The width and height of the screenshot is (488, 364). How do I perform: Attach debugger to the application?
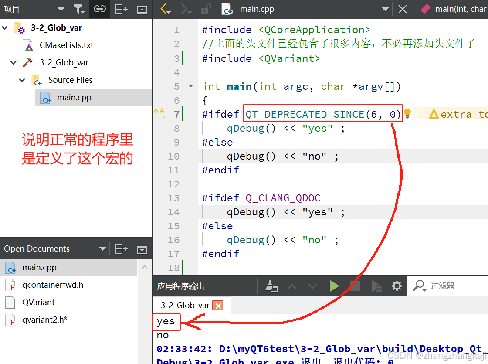click(376, 286)
